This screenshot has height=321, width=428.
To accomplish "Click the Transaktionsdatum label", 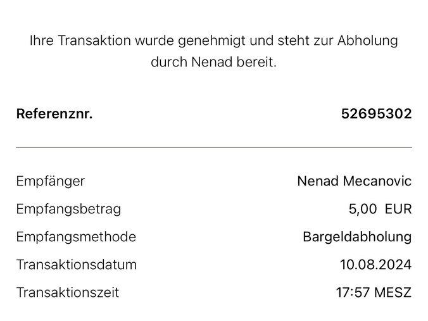I will tap(76, 265).
